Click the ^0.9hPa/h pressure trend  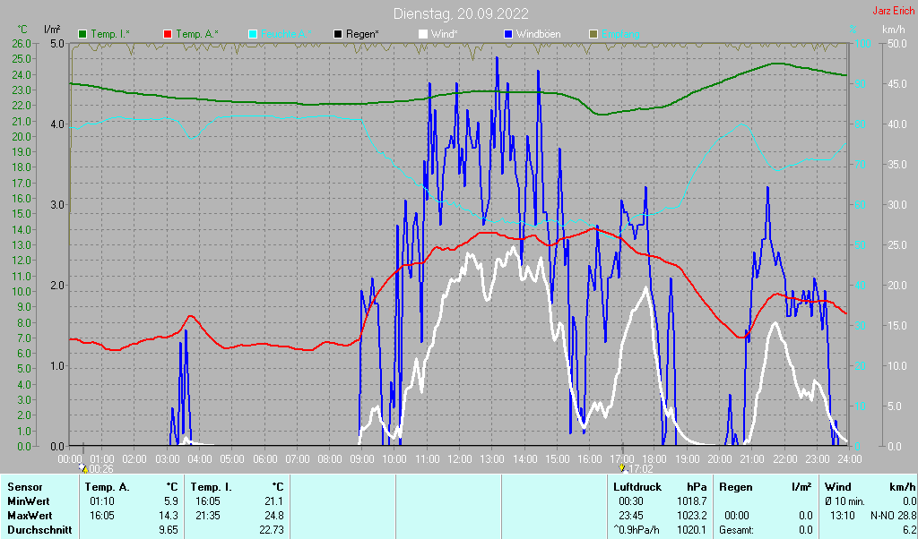click(x=637, y=530)
